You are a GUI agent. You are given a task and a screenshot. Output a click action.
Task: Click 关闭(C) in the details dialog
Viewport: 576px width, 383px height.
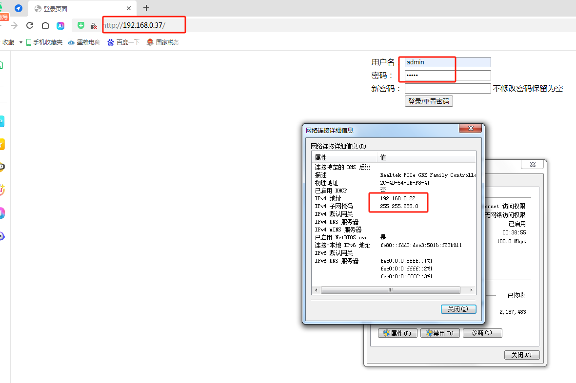point(458,309)
